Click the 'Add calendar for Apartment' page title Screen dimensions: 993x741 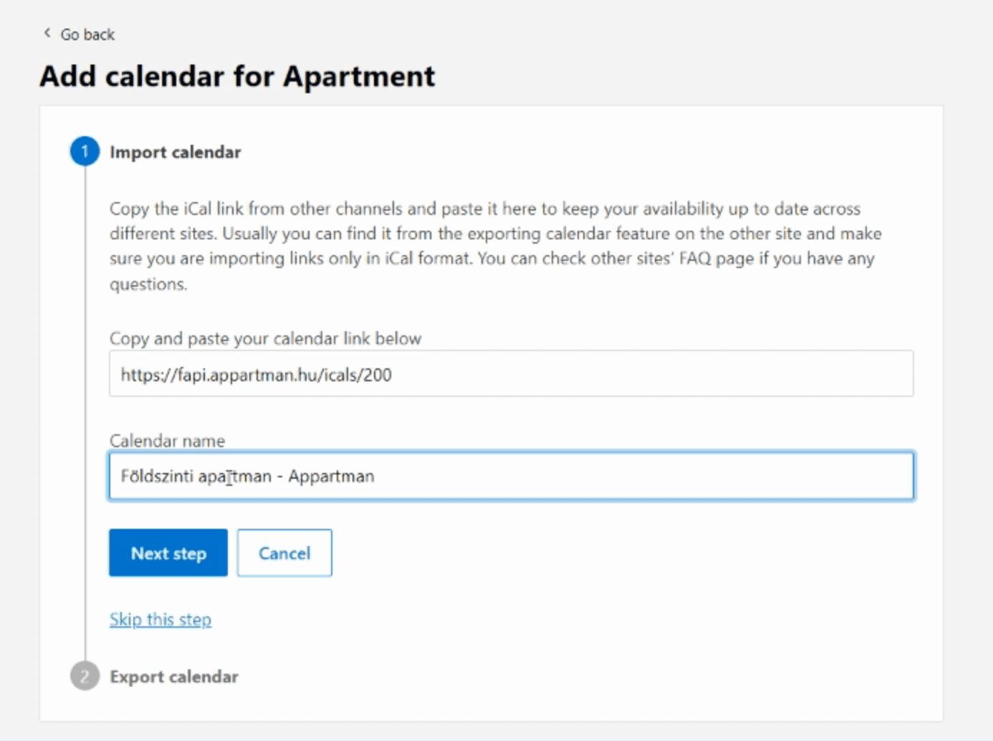pos(237,76)
